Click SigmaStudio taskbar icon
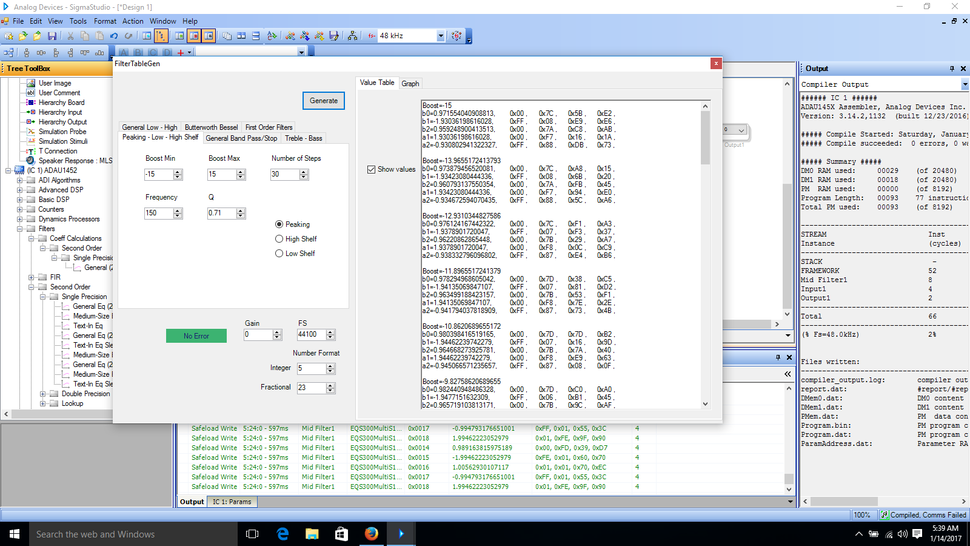970x546 pixels. tap(401, 534)
